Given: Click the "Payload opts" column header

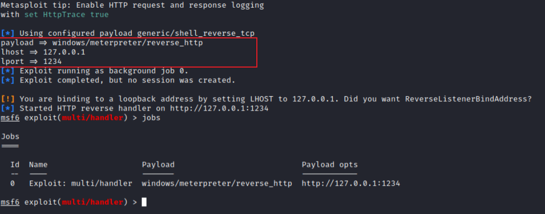Looking at the screenshot, I should (x=330, y=165).
